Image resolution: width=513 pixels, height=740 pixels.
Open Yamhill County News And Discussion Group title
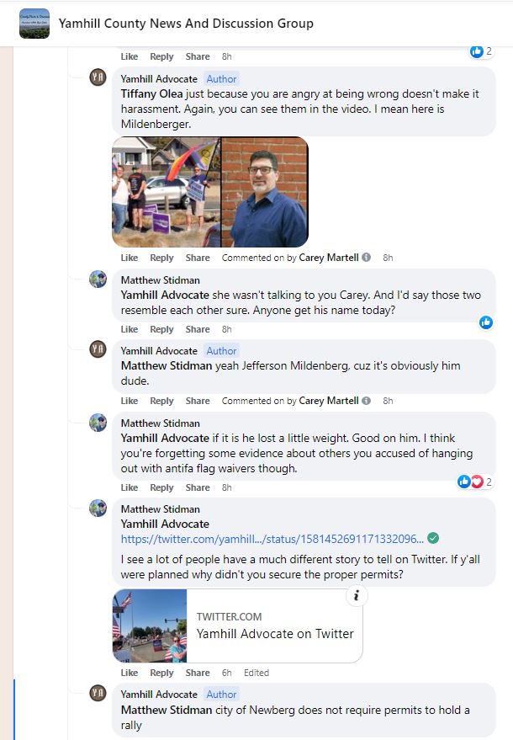pos(186,23)
